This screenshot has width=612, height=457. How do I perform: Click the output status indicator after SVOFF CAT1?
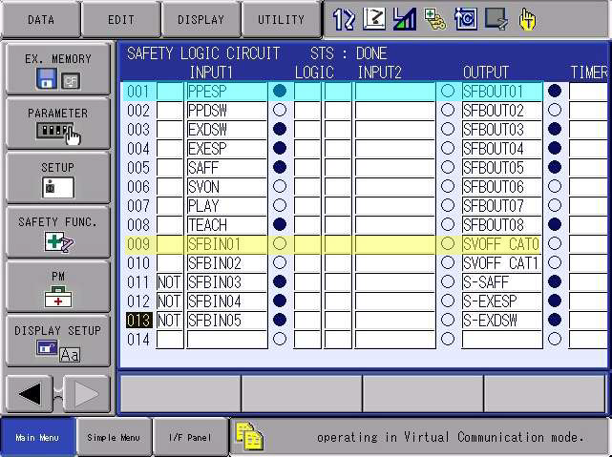555,262
